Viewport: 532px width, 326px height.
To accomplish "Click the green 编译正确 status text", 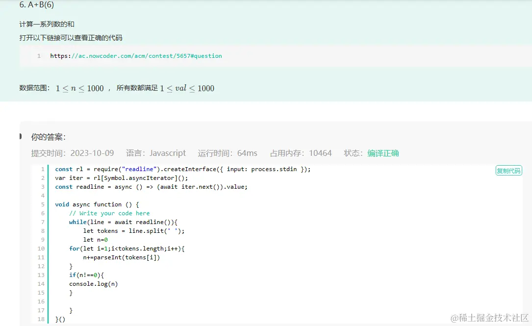I will pyautogui.click(x=383, y=153).
